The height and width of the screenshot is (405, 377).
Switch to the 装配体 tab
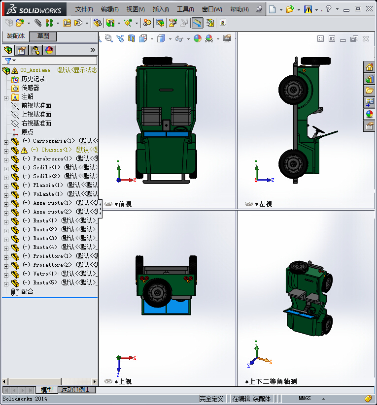[16, 36]
